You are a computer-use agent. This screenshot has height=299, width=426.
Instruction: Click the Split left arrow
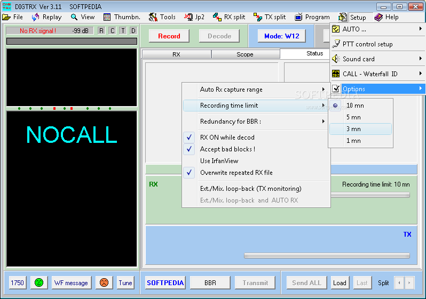pos(399,282)
